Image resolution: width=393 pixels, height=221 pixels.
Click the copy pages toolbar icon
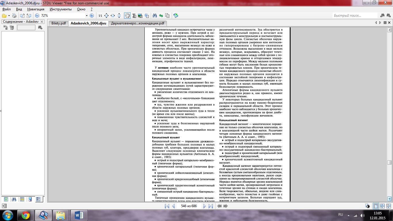pos(167,16)
